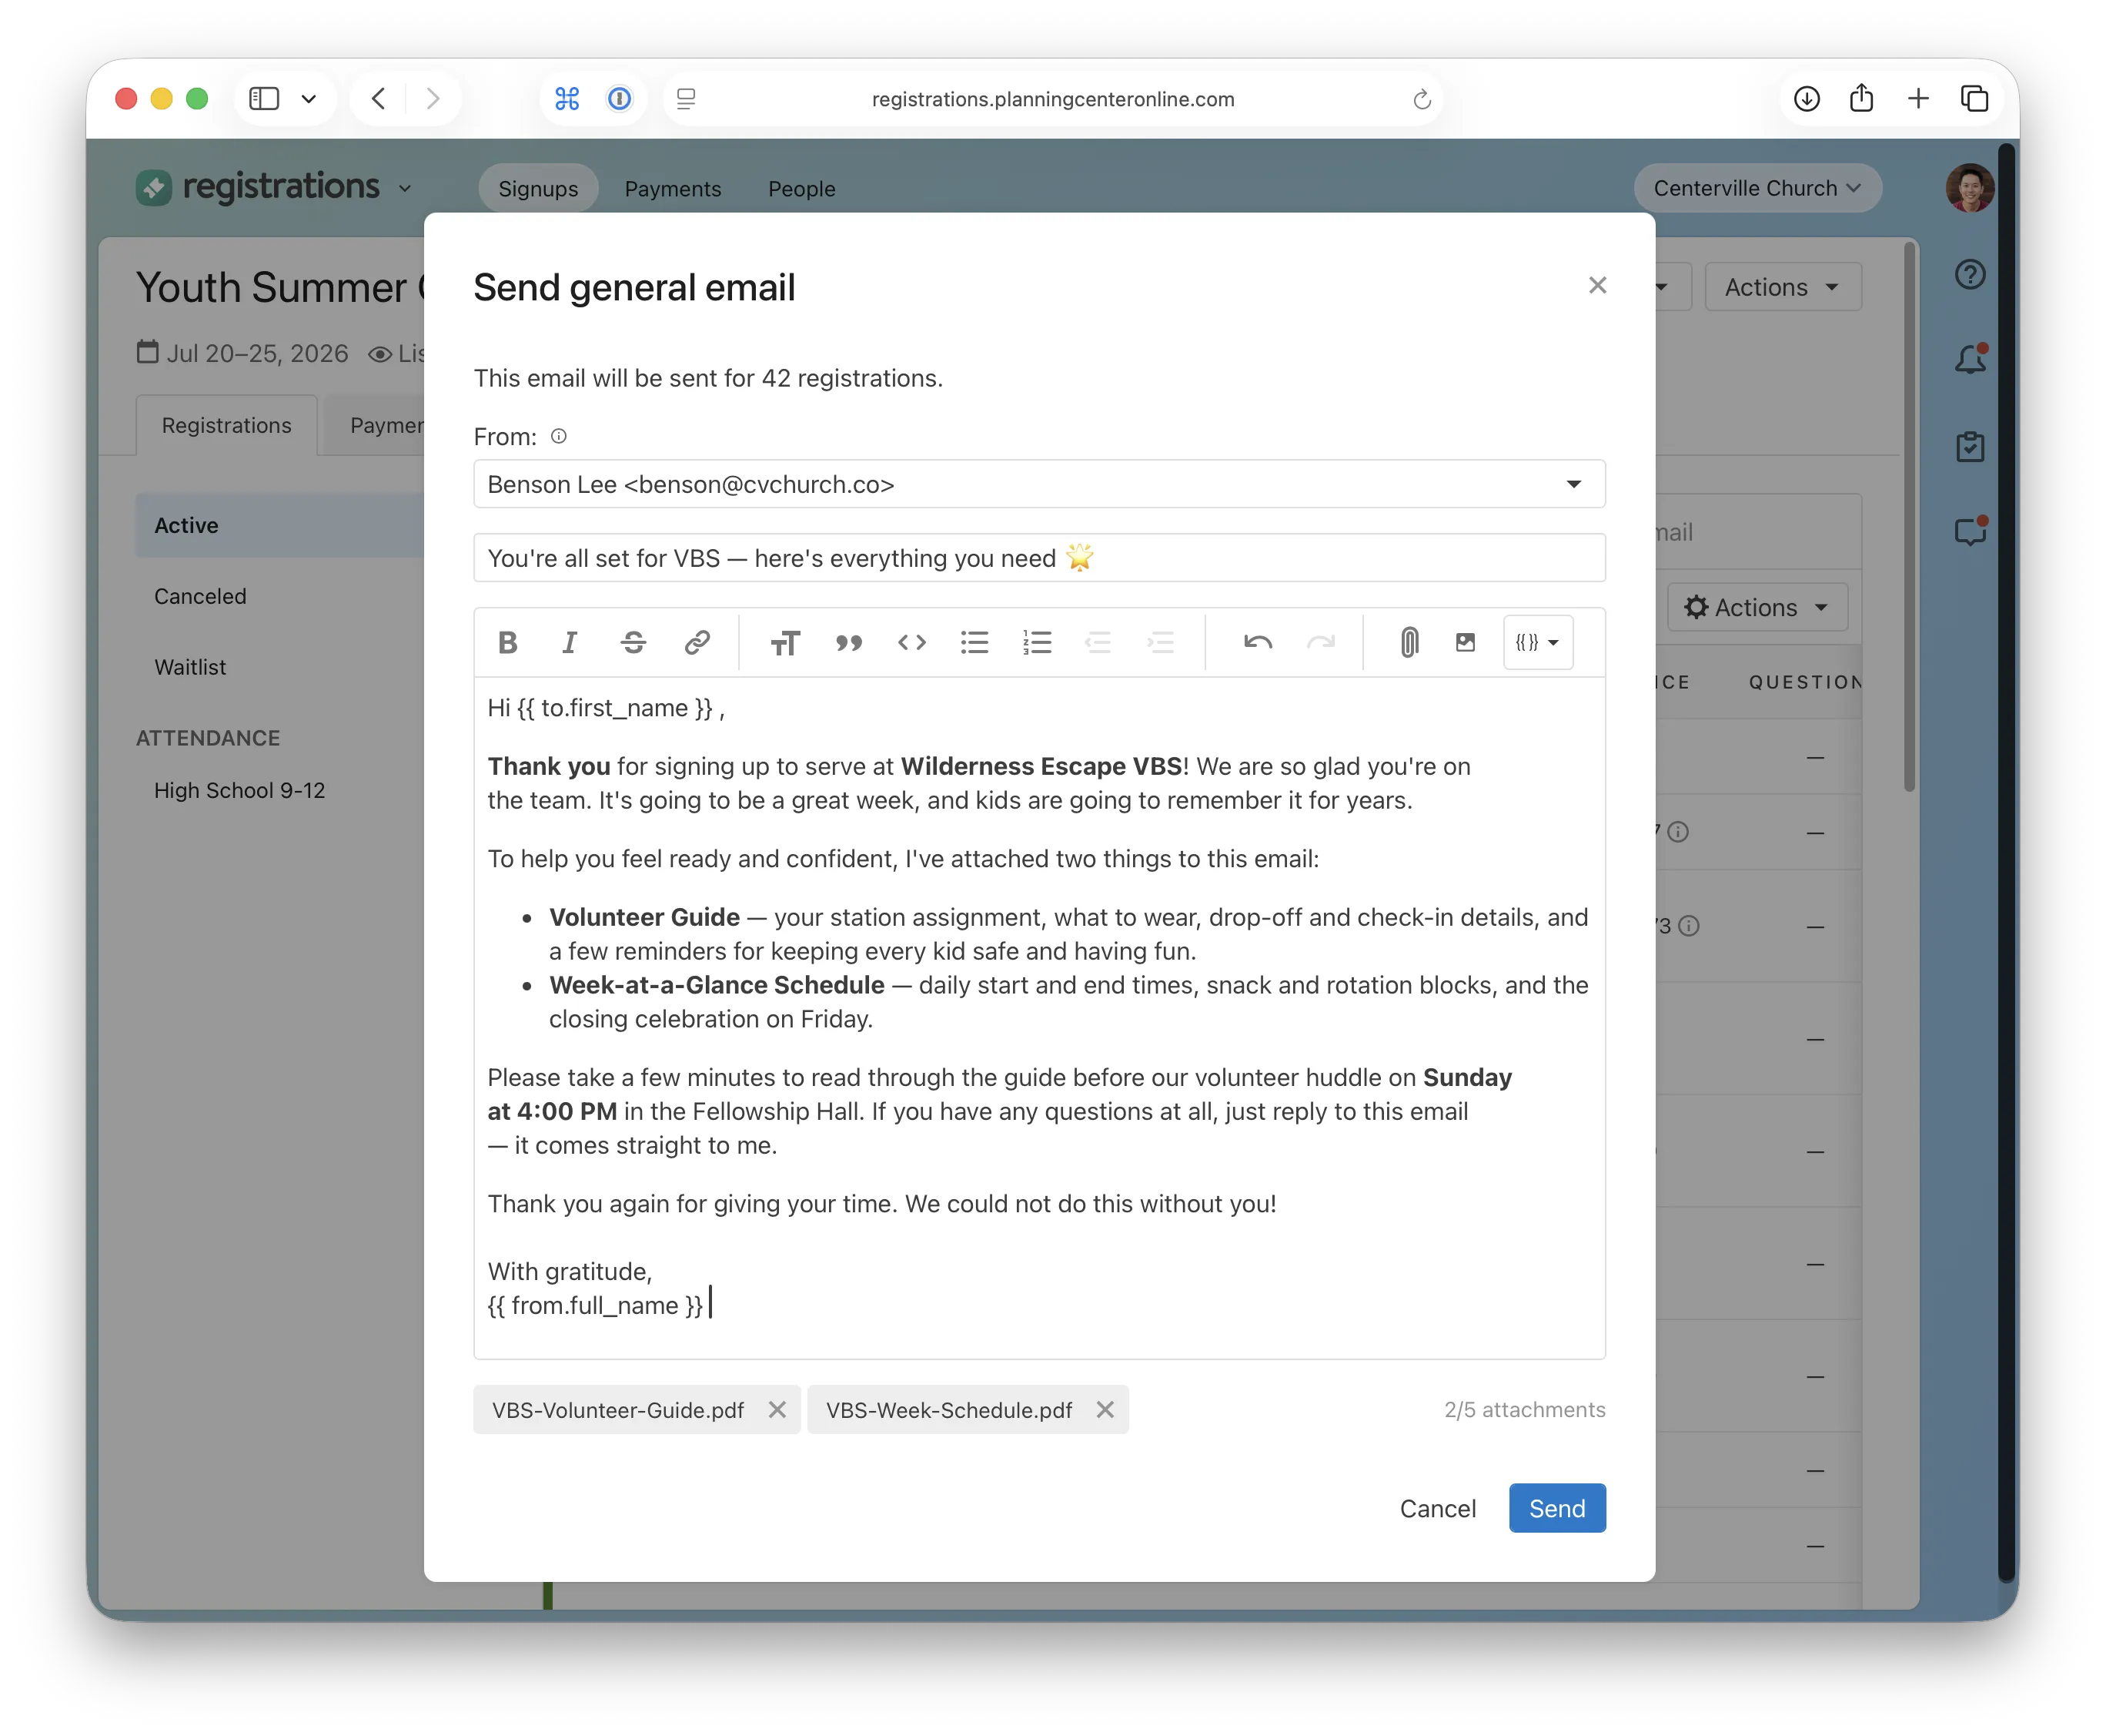
Task: Insert code formatting icon
Action: point(911,642)
